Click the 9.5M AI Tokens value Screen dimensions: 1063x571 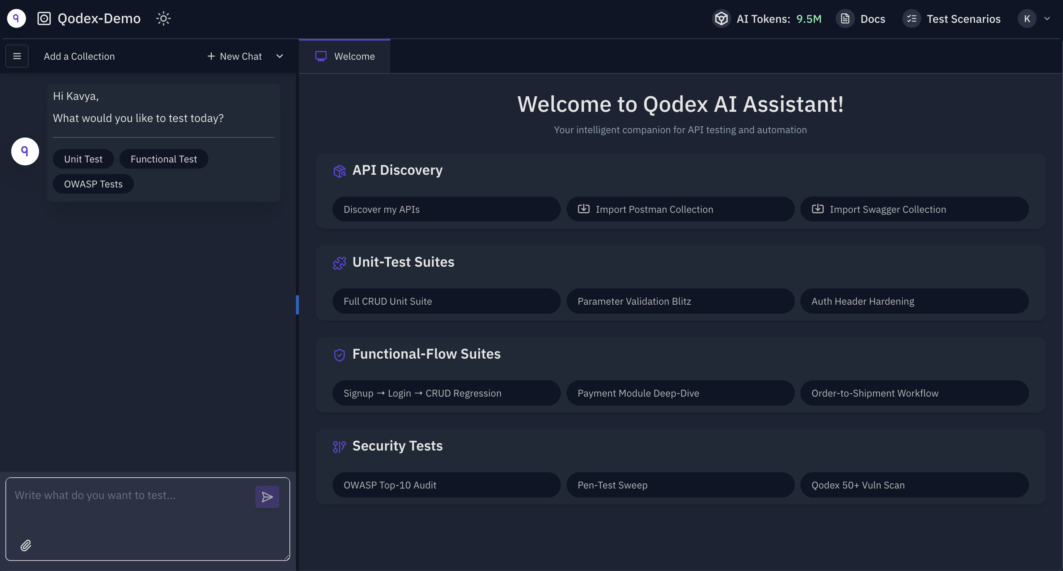pos(809,19)
